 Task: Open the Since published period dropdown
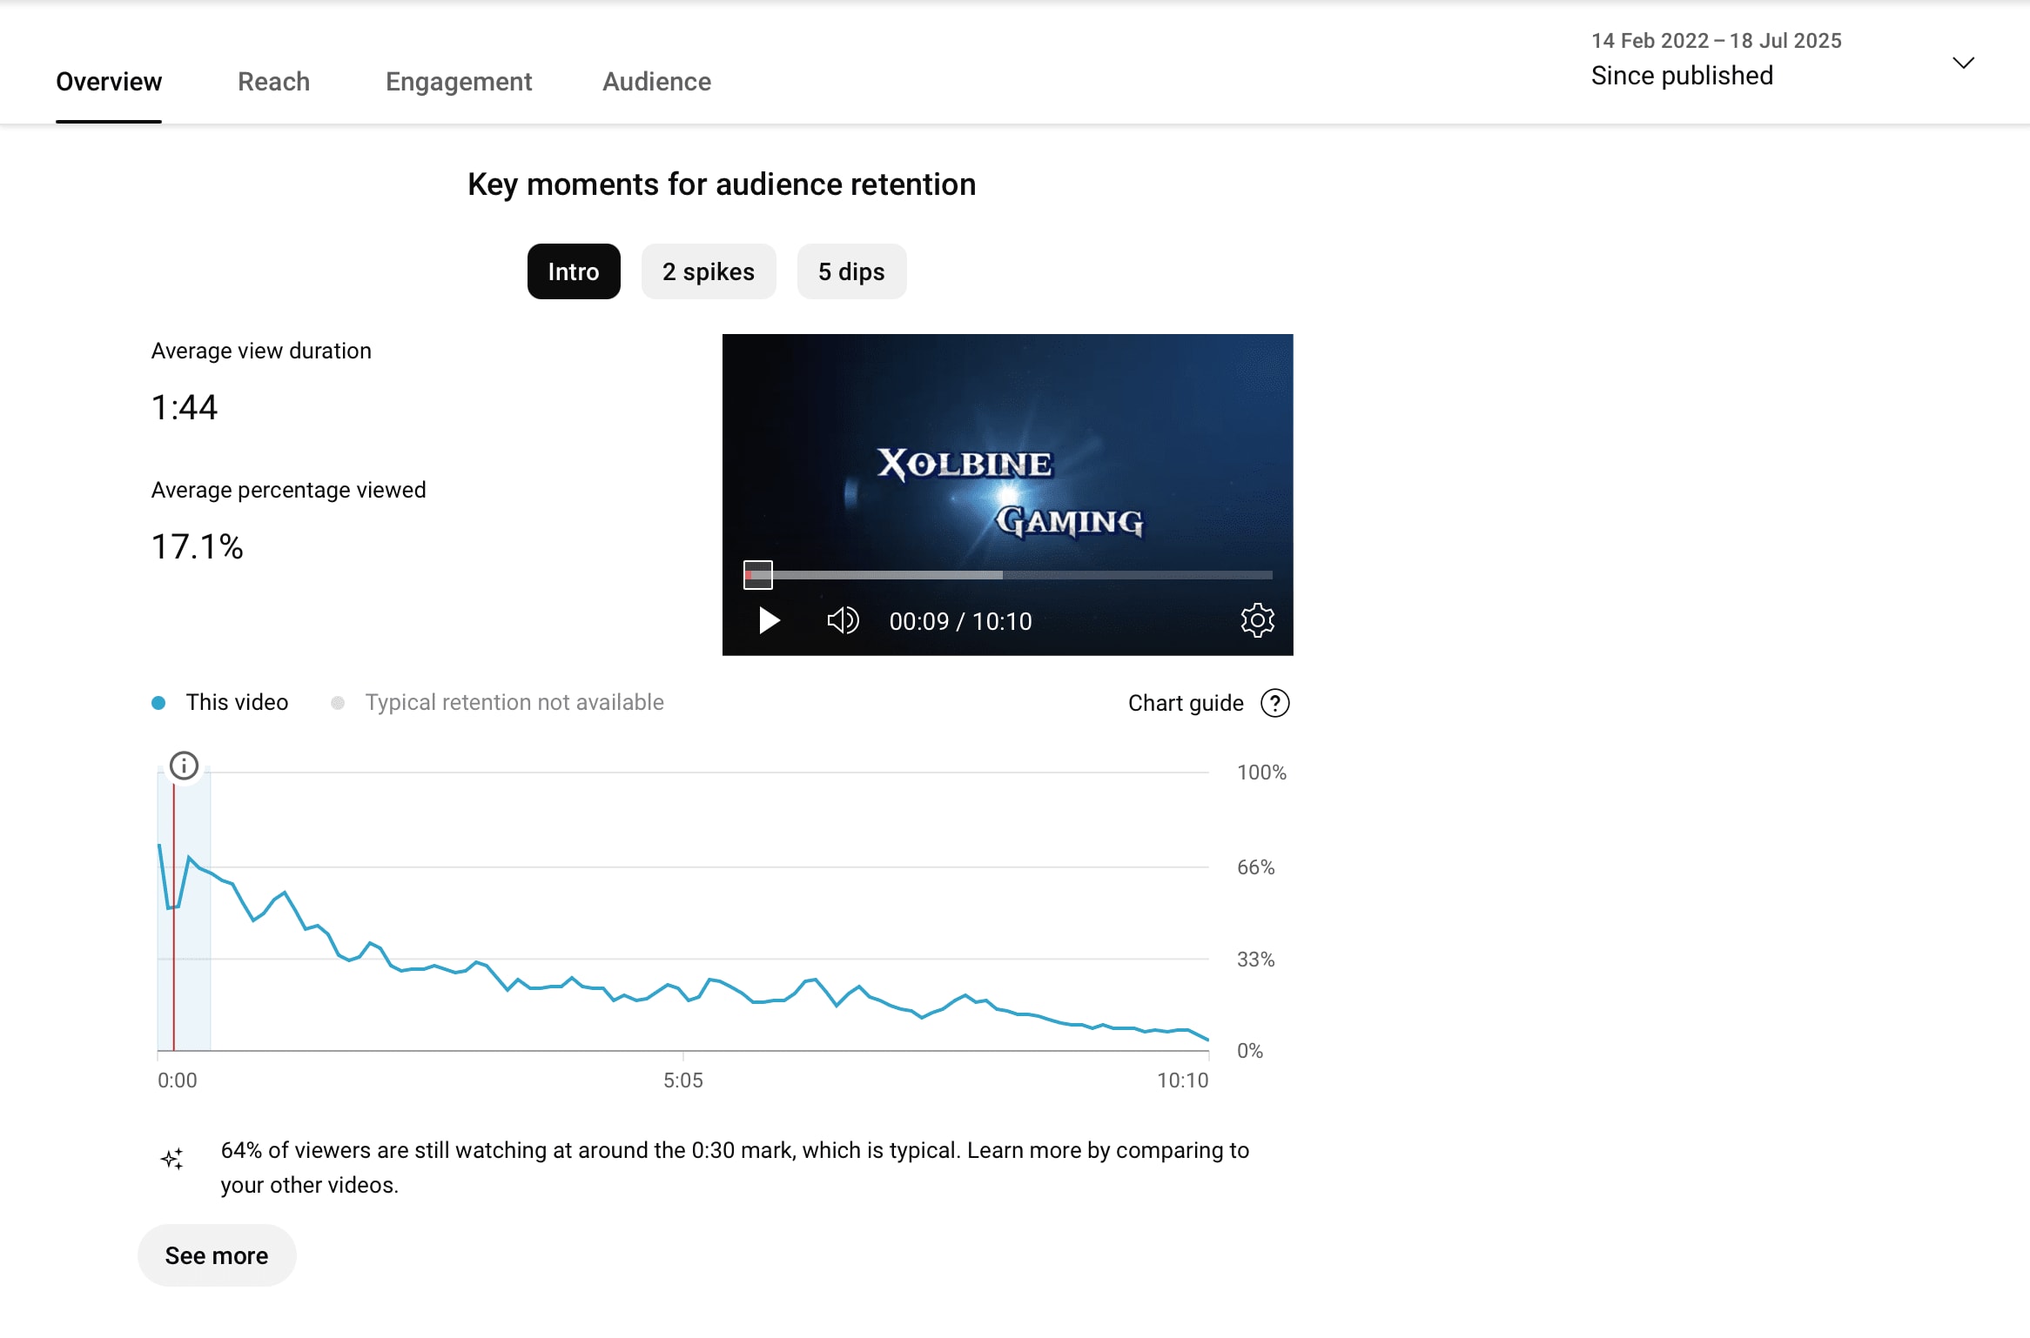(1681, 76)
